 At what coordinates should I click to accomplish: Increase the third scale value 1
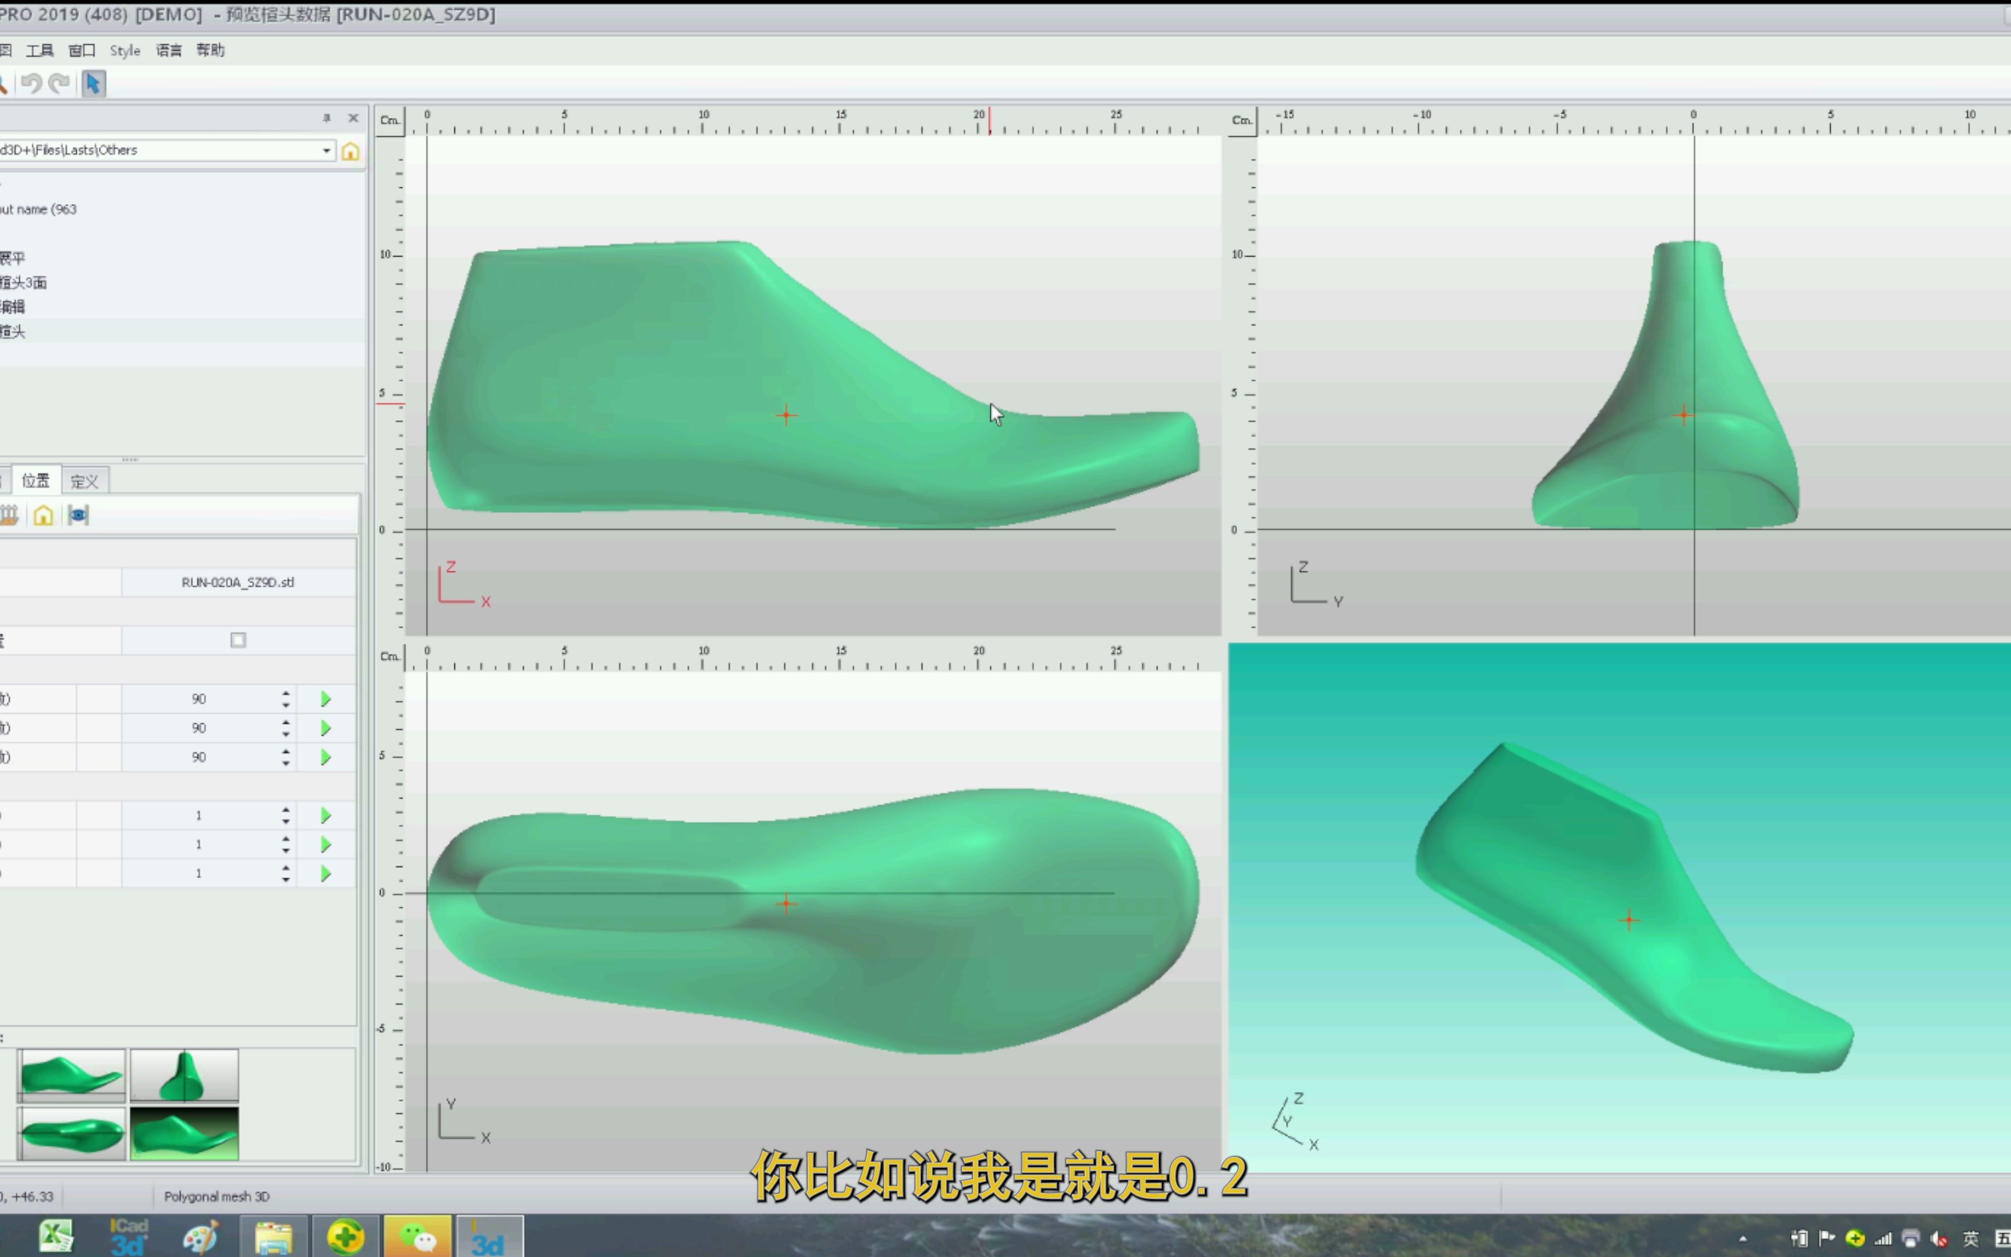point(286,868)
